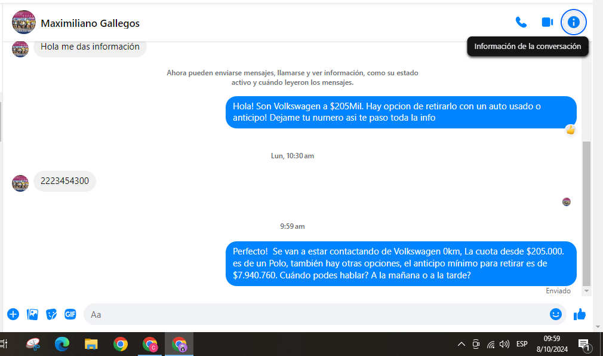Open Snipping Tool from taskbar
The height and width of the screenshot is (356, 603).
click(x=33, y=343)
